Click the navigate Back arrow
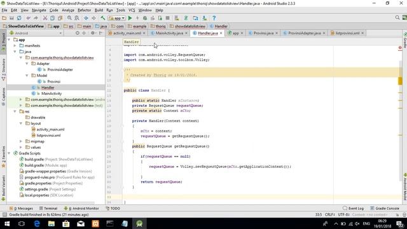Viewport: 407px width, 229px height. [x=86, y=18]
